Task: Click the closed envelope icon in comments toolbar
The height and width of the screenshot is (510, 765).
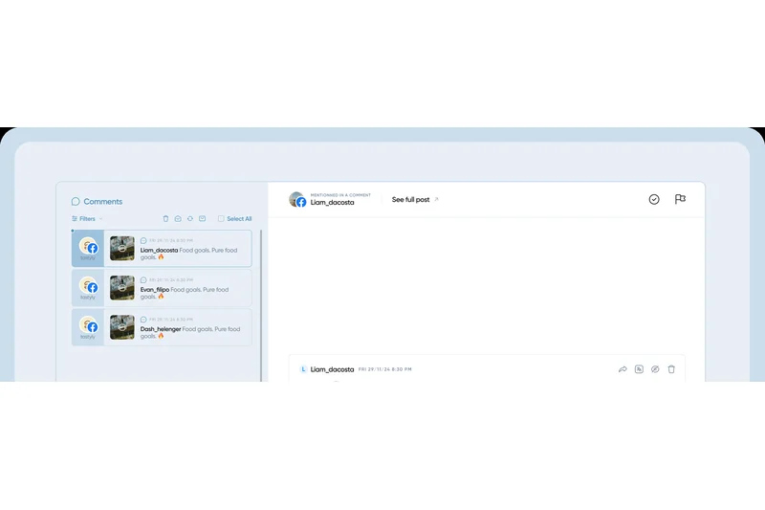Action: coord(202,219)
